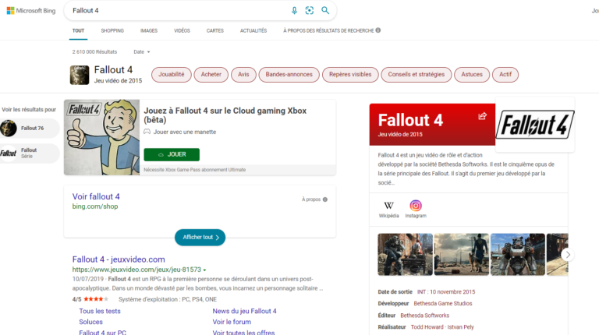Open the Date filter dropdown

coord(141,51)
